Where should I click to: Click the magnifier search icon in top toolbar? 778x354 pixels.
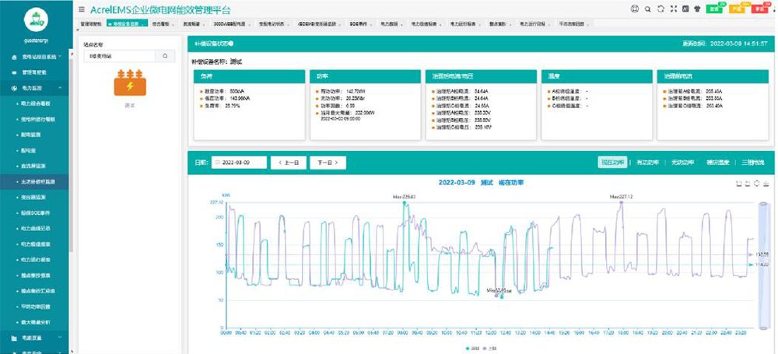point(647,9)
